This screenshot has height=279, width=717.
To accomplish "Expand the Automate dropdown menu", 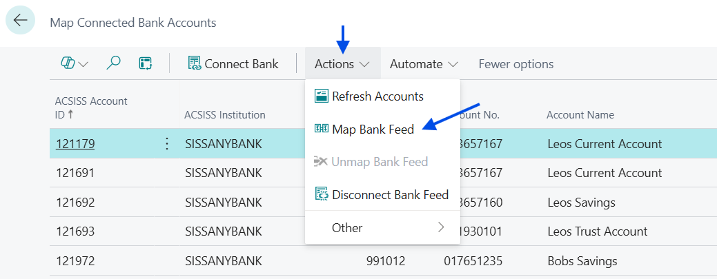I will pos(424,64).
